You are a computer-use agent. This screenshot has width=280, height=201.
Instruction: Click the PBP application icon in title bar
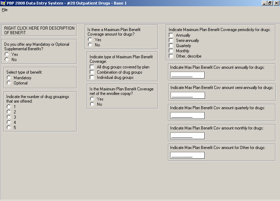3,3
